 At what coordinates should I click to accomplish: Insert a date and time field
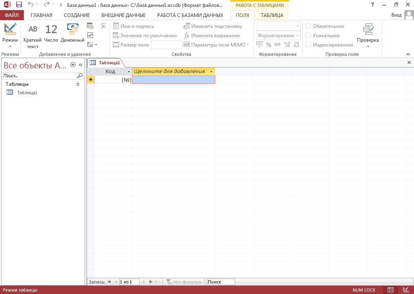tap(90, 26)
